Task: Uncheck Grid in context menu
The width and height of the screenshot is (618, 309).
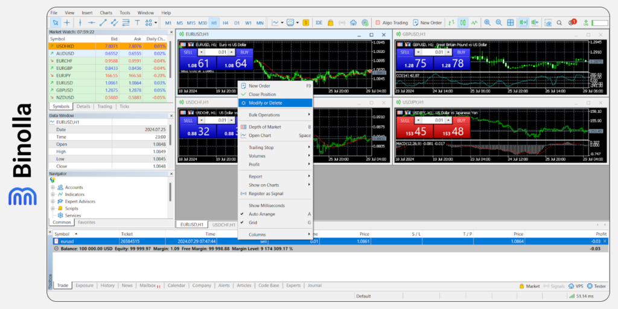Action: 275,223
